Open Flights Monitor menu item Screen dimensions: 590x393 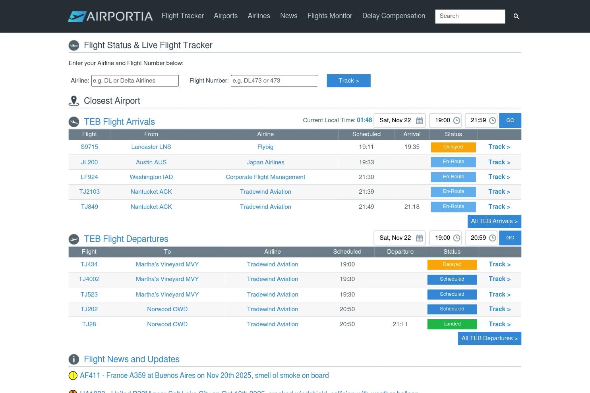(x=330, y=16)
